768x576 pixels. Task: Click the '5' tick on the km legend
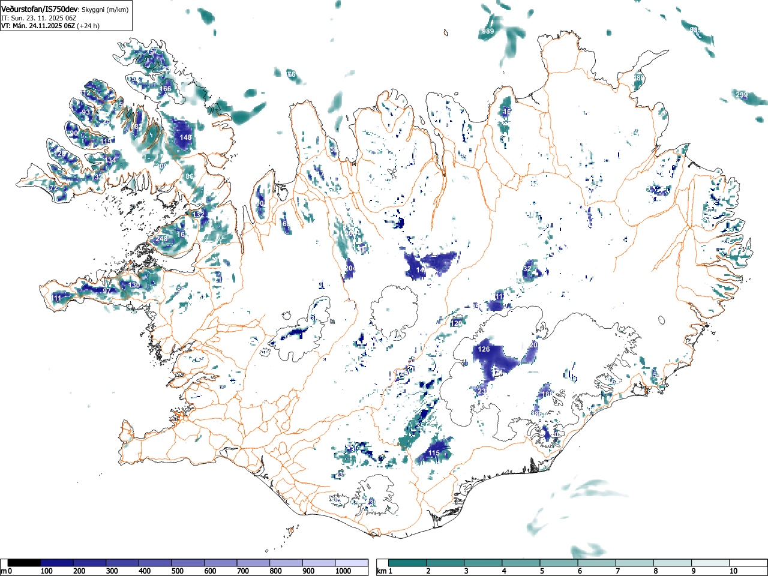[x=542, y=571]
